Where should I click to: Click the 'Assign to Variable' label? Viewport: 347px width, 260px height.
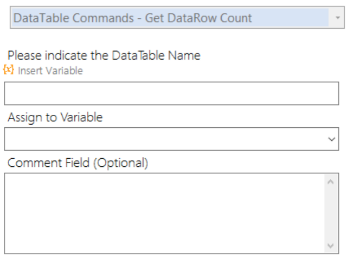55,117
